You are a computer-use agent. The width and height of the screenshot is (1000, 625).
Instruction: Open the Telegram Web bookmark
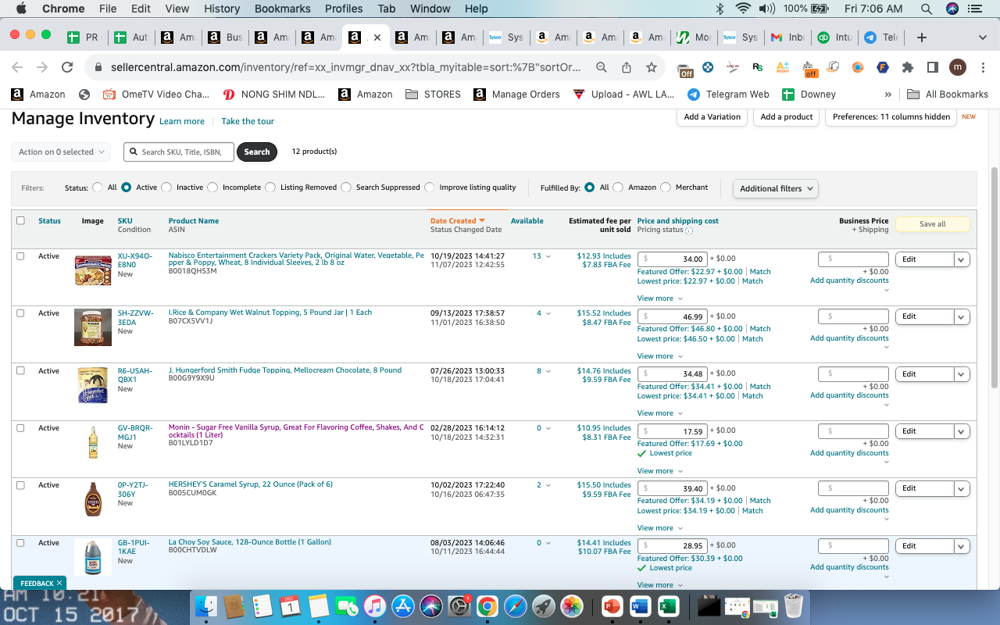[728, 94]
